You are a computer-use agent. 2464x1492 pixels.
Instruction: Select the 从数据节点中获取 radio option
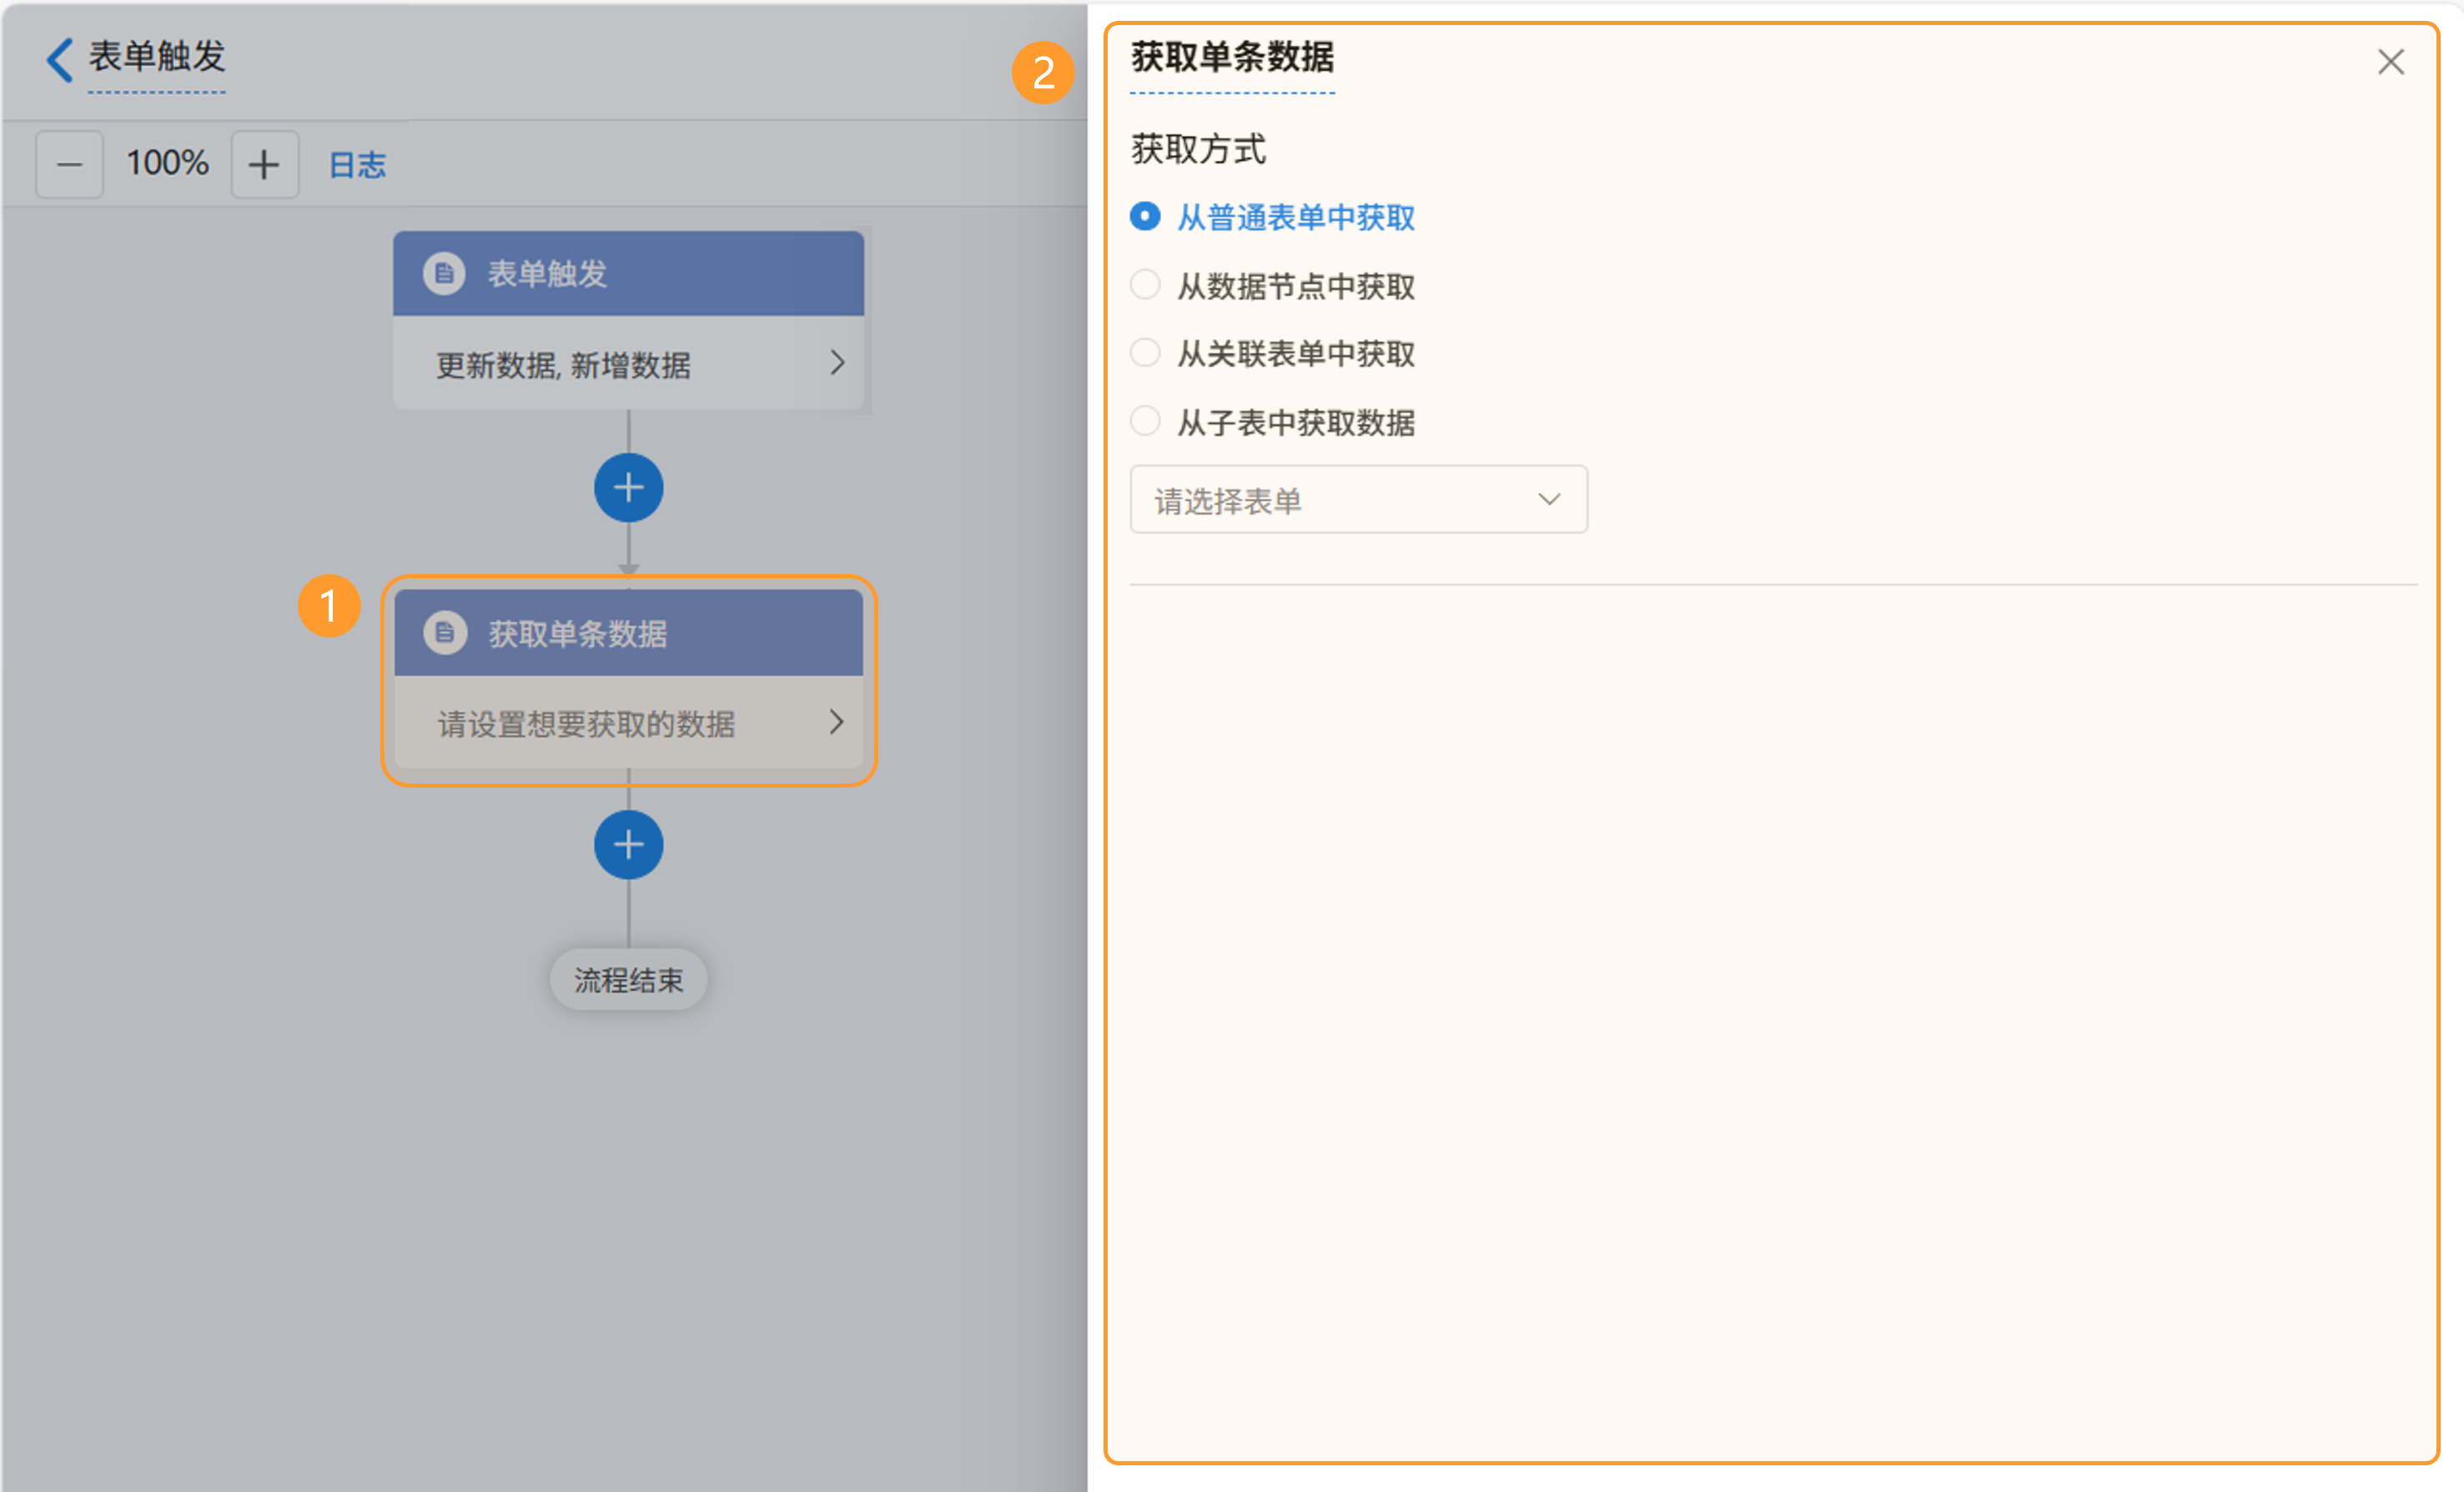click(1145, 285)
